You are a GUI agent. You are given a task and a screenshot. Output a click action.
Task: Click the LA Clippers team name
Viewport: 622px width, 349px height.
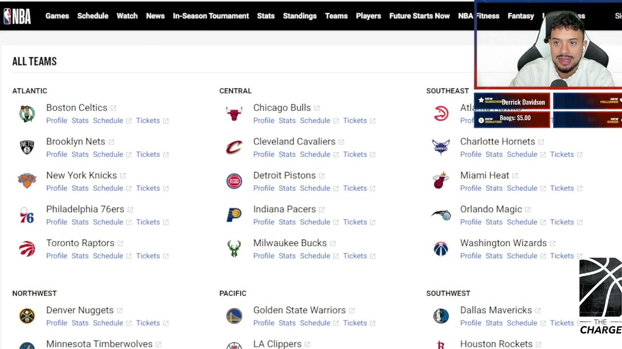(277, 344)
